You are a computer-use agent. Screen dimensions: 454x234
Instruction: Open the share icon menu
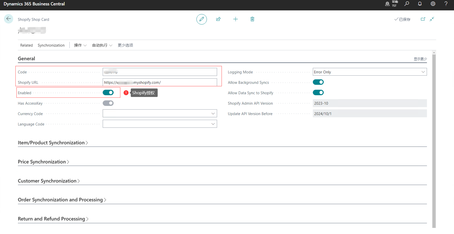click(218, 19)
